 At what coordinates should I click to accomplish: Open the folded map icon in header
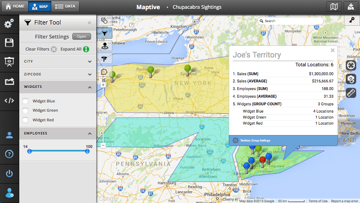point(334,7)
